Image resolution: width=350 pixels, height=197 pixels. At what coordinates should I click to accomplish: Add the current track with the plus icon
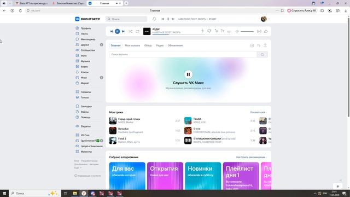coord(202,31)
